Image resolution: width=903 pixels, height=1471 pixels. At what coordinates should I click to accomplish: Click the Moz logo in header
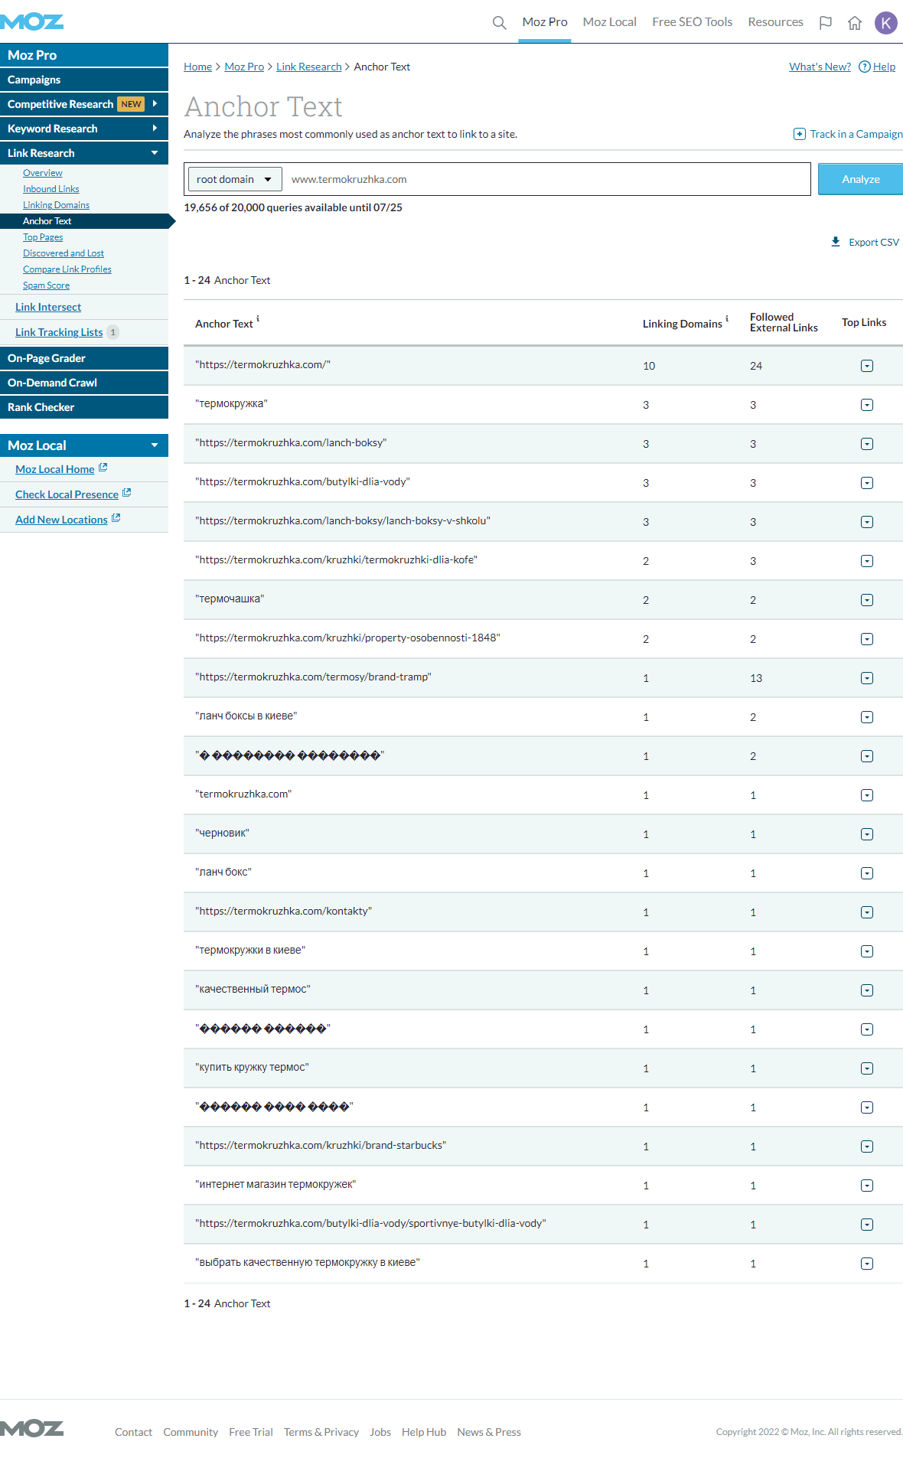[31, 21]
